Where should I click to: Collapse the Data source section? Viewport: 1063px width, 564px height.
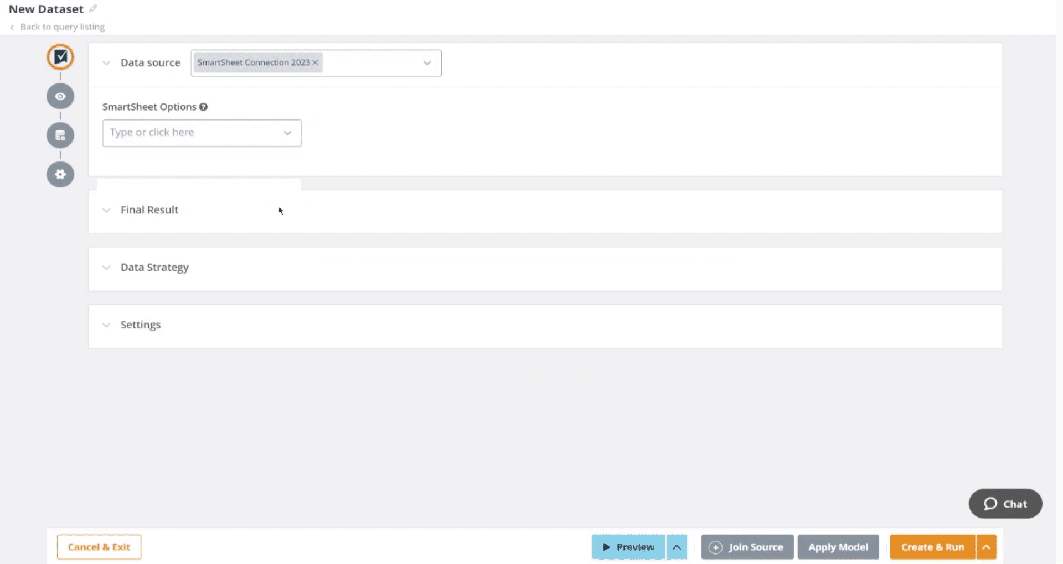coord(106,63)
